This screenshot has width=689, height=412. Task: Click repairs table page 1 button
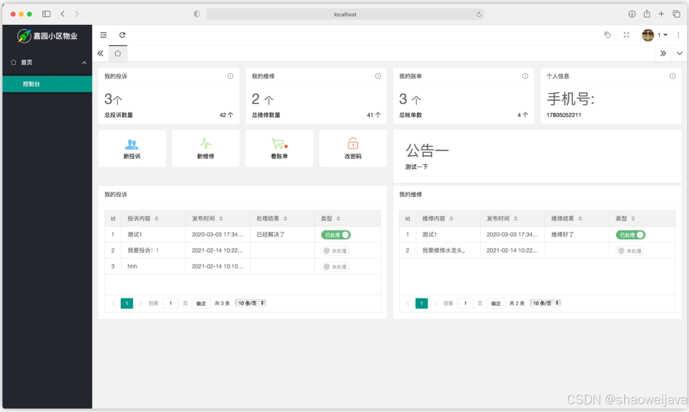tap(422, 303)
